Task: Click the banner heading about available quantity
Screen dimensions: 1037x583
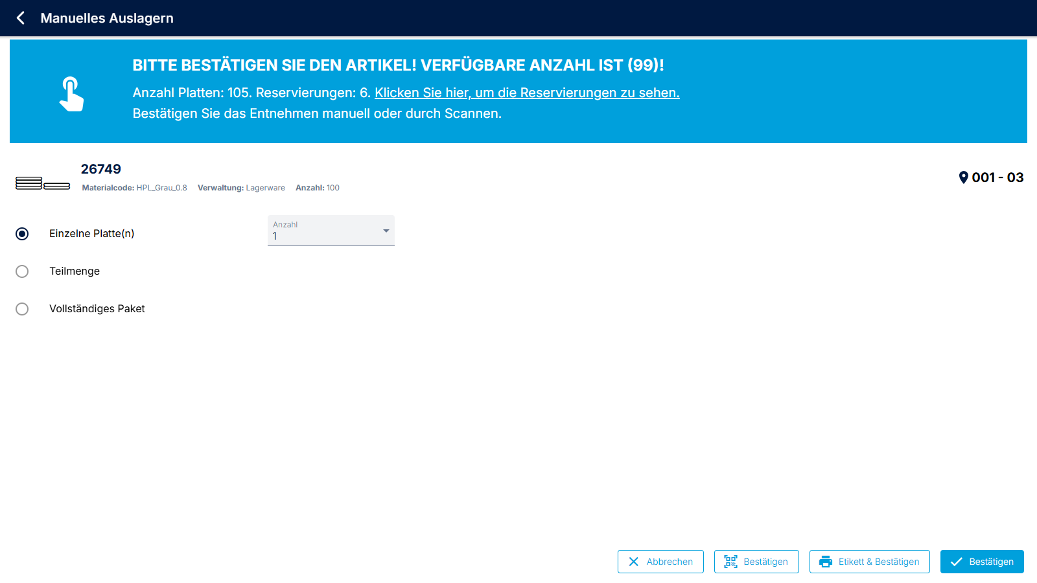Action: point(398,65)
